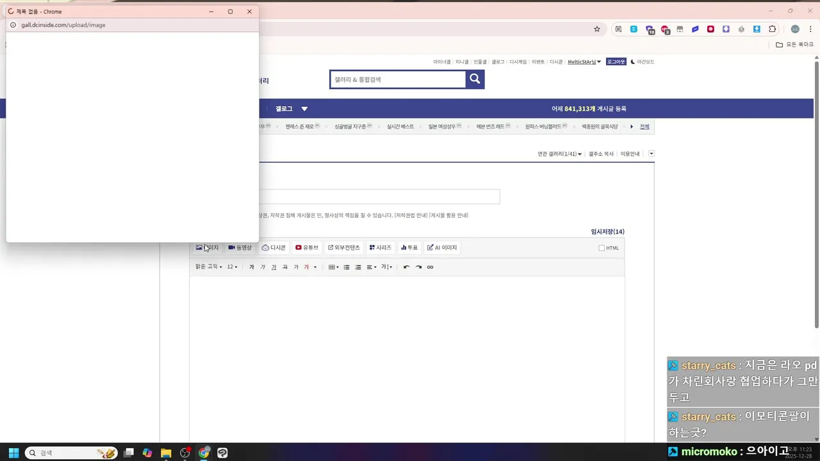
Task: Open the 이벤트 link
Action: point(538,62)
